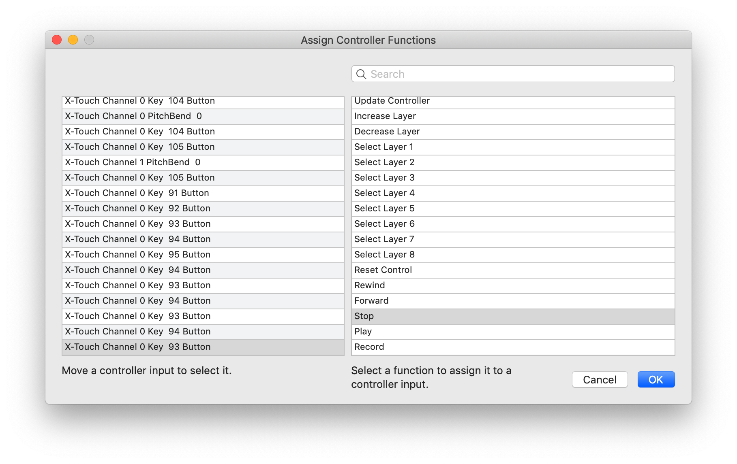Select the Select Layer 5 function
The width and height of the screenshot is (737, 464).
pos(513,209)
